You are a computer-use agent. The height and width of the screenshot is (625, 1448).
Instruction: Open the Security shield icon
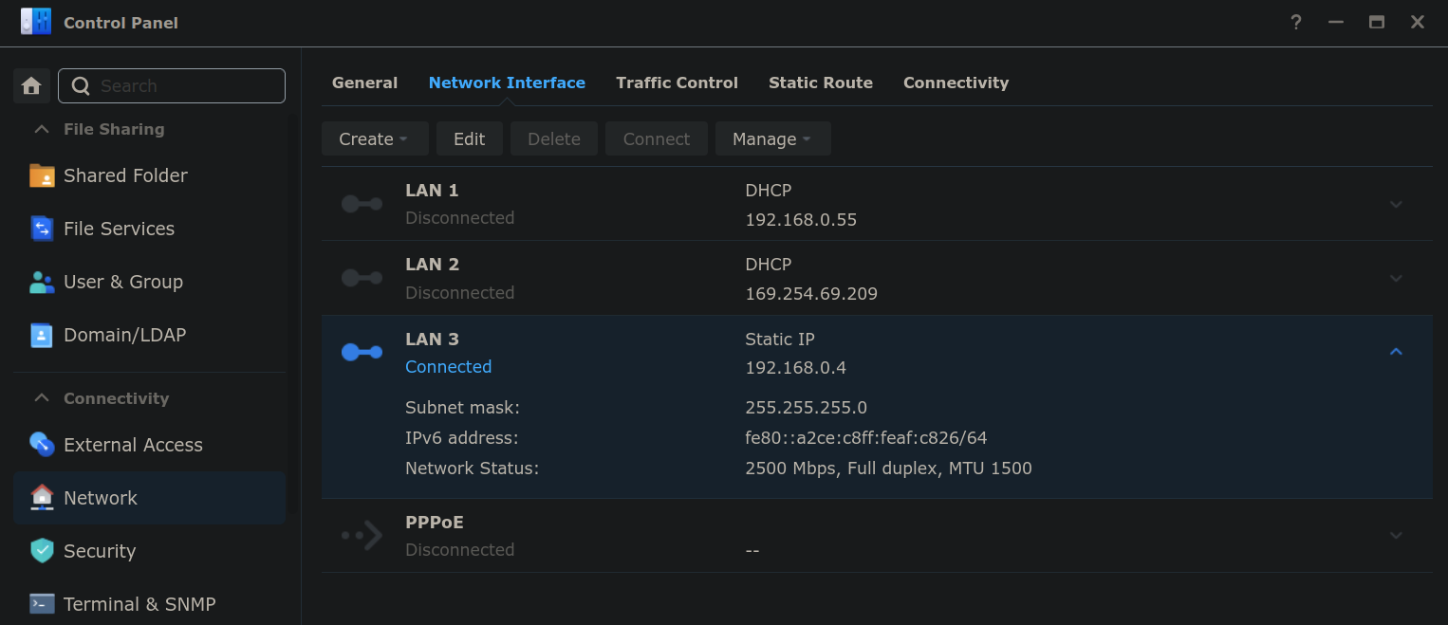(42, 551)
